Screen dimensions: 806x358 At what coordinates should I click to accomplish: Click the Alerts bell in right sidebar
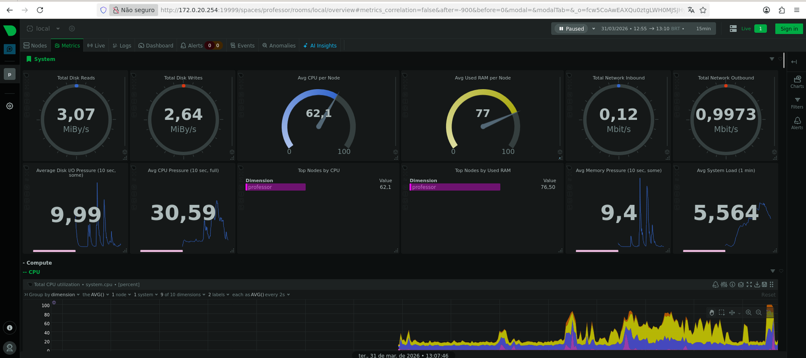pos(797,123)
